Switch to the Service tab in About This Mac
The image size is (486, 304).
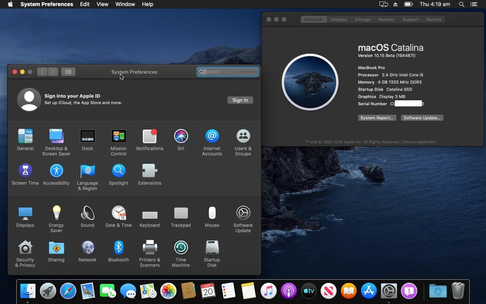click(434, 19)
